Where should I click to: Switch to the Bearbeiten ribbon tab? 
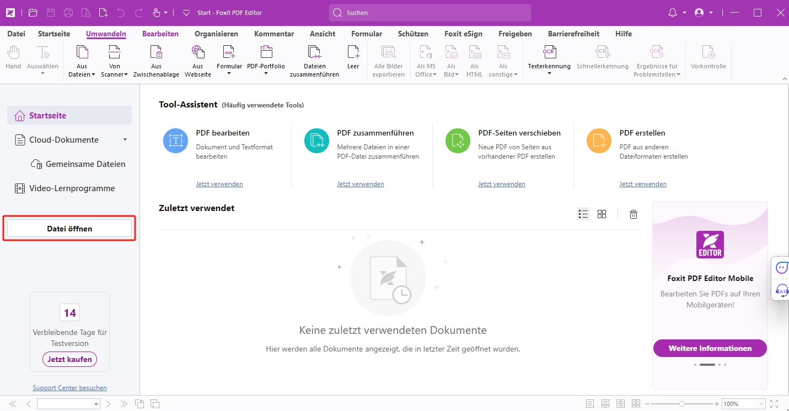[x=160, y=34]
